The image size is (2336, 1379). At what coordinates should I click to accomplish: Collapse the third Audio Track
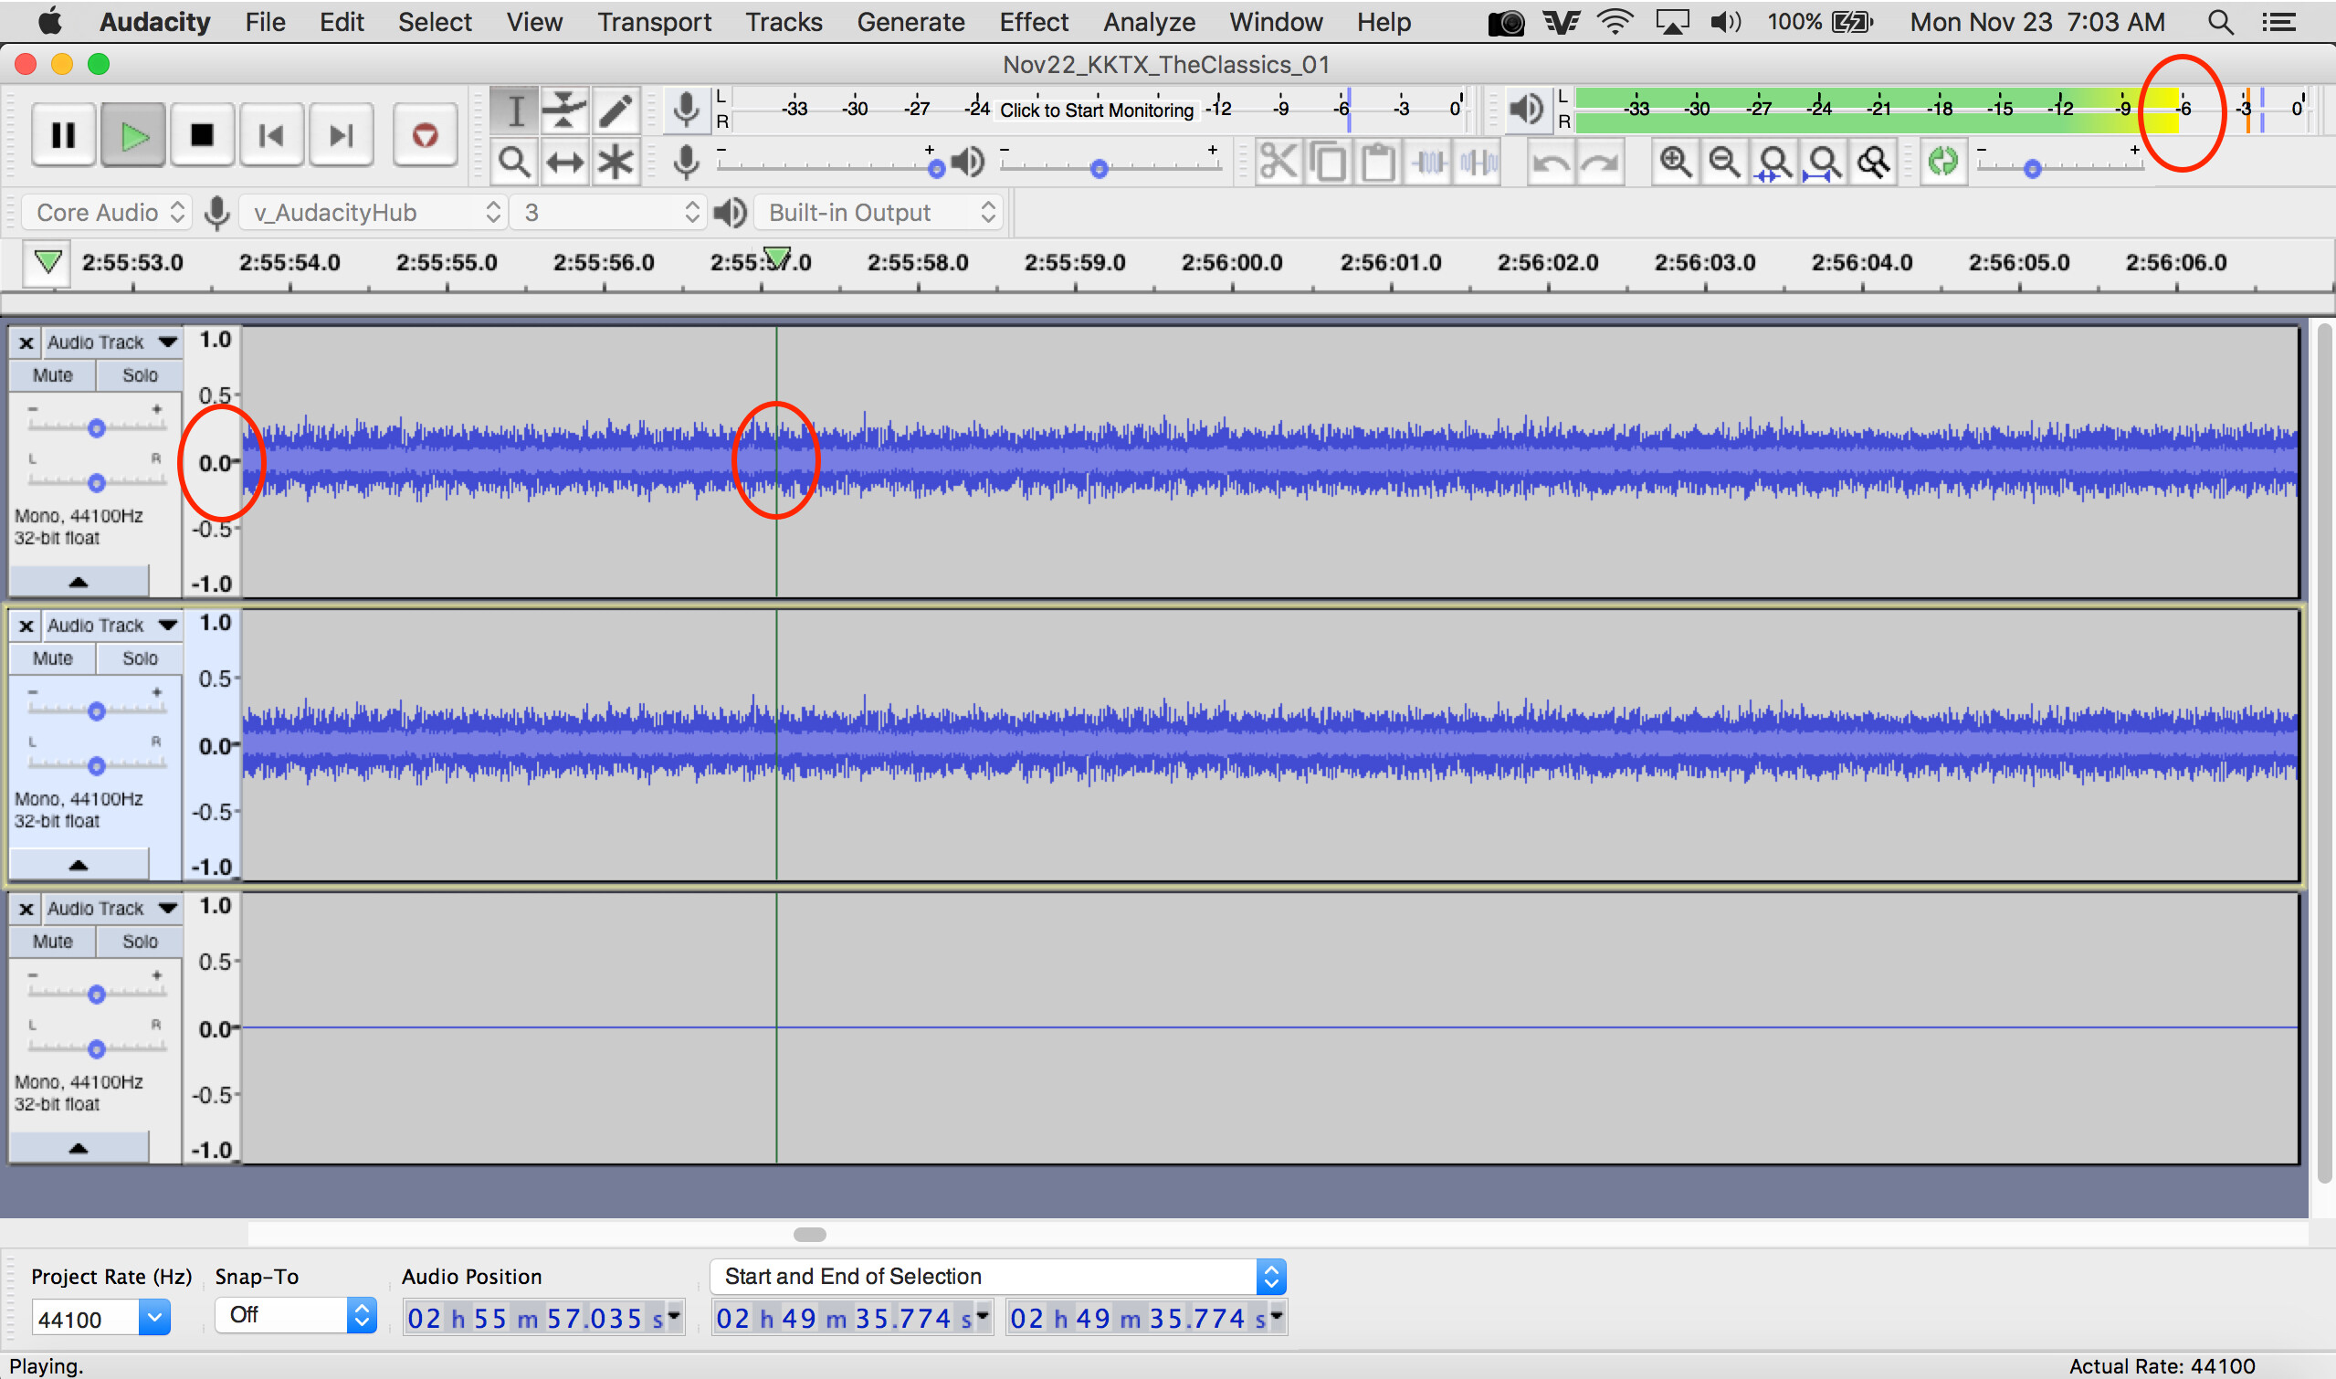click(x=79, y=1148)
